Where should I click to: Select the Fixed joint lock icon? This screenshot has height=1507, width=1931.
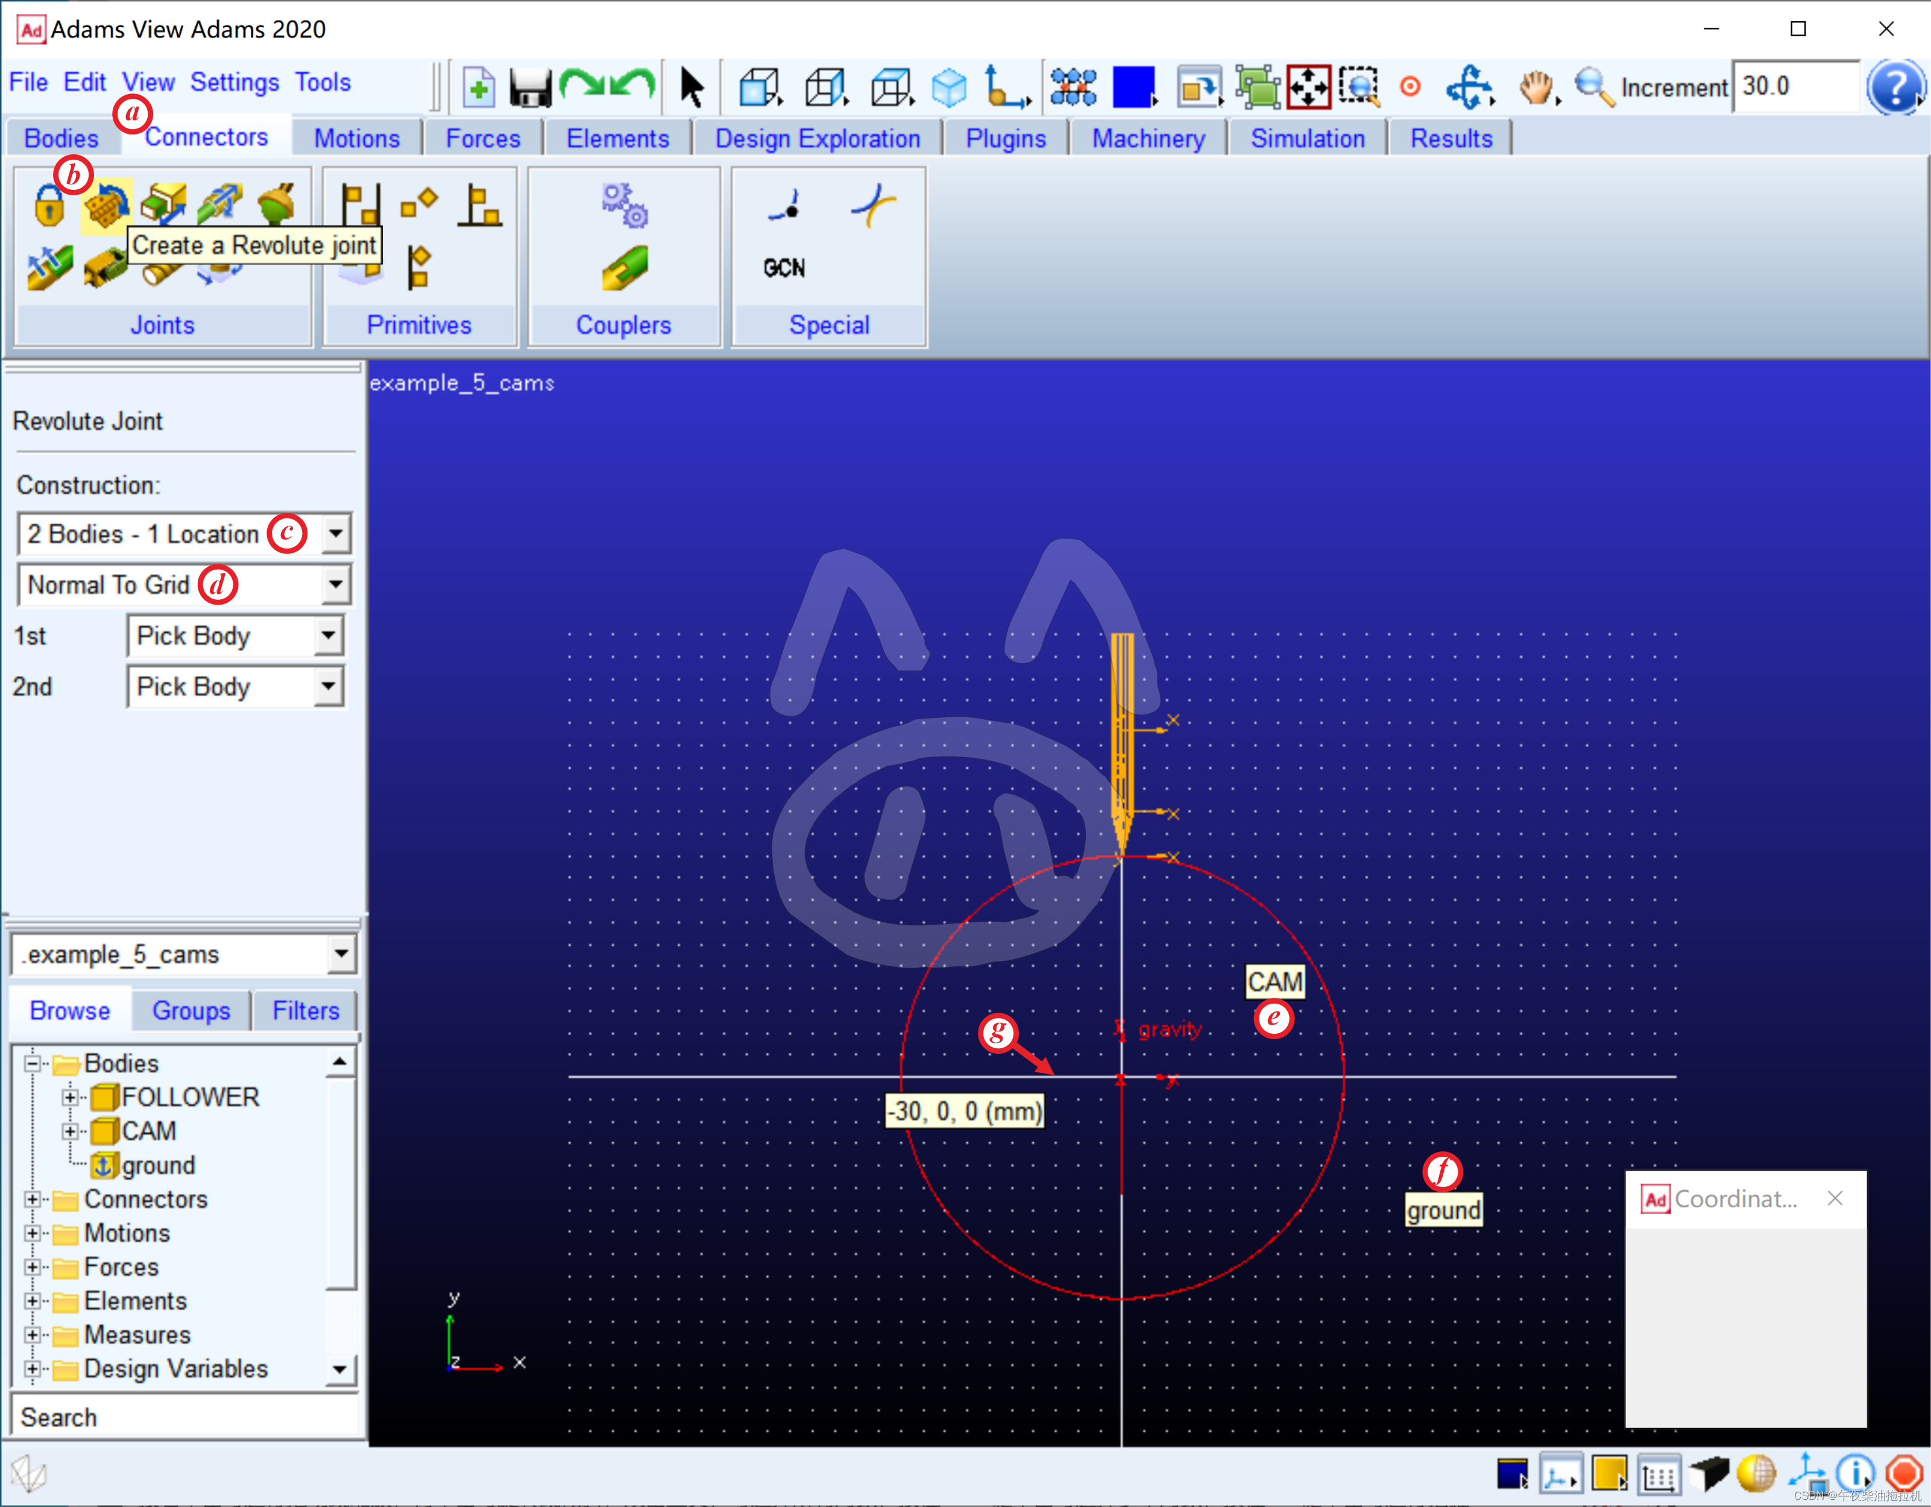(49, 206)
